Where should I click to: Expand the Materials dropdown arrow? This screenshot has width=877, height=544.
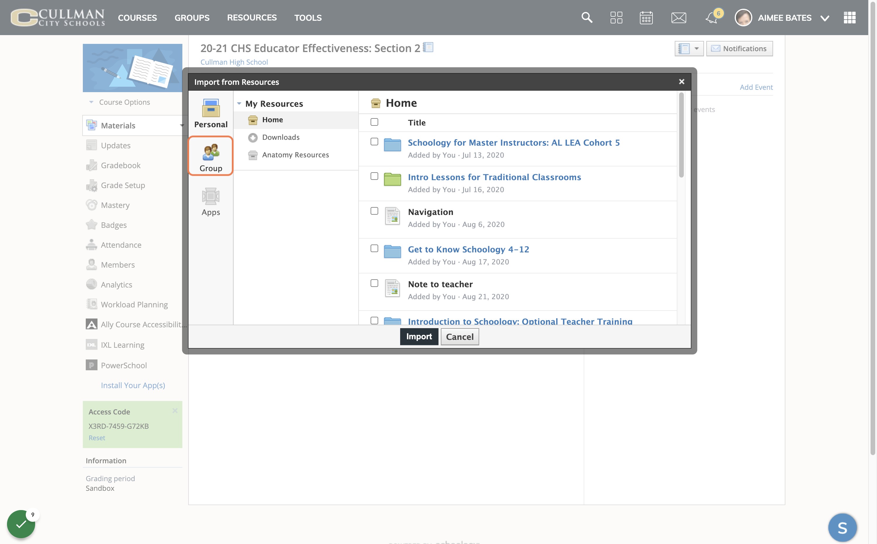[182, 125]
